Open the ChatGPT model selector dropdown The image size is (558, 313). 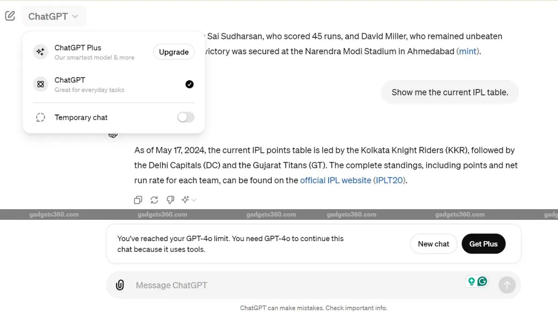53,16
